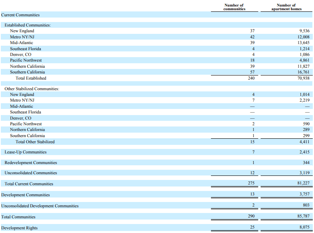Viewport: 314px width, 233px height.
Task: Click the value 11,827 for Northern California
Action: pos(303,66)
